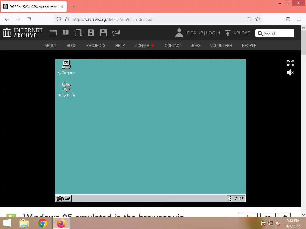306x229 pixels.
Task: Click the LOG IN link
Action: 213,33
